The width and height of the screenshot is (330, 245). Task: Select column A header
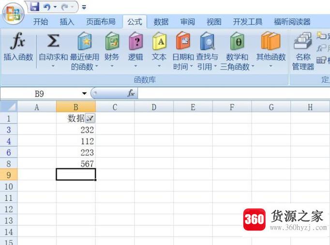point(37,107)
